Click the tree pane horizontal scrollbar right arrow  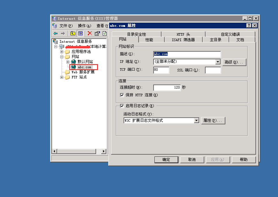click(x=105, y=151)
